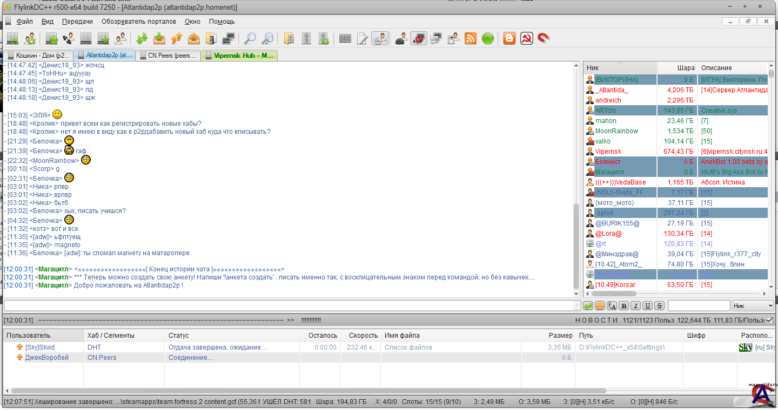Open the 'Ник' filter dropdown
778x410 pixels.
pyautogui.click(x=752, y=306)
